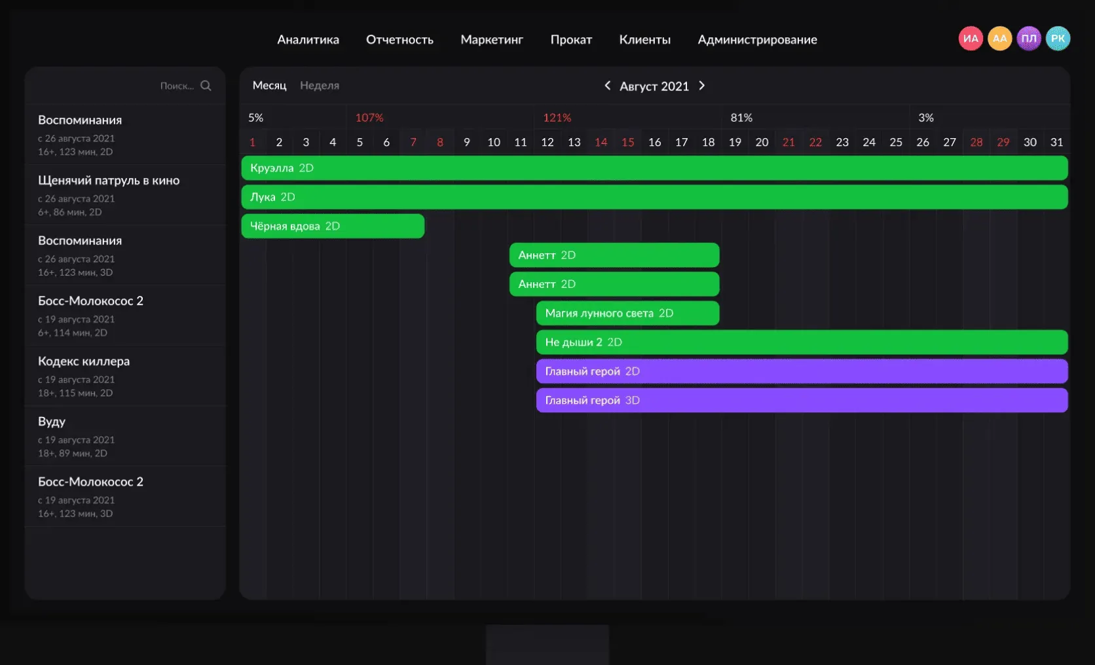Open the РК user avatar
The height and width of the screenshot is (665, 1095).
1058,39
